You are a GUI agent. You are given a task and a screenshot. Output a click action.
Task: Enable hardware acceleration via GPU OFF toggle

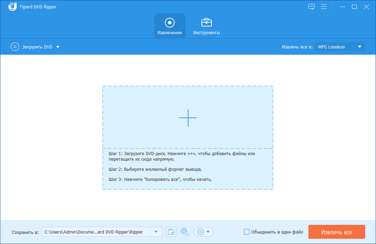click(x=185, y=231)
